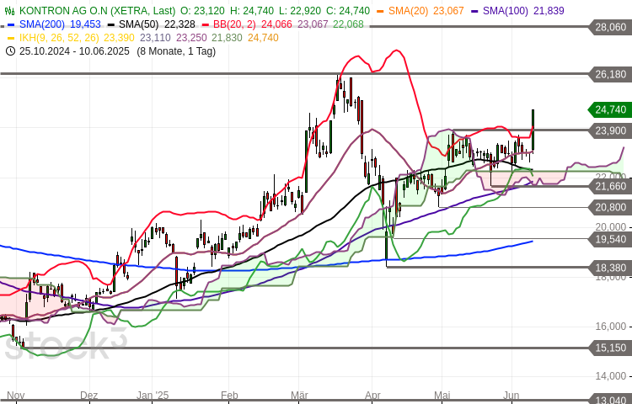This screenshot has height=404, width=632.
Task: Select the KONTRON AG O.N (XETRA, Last) title
Action: coord(97,11)
